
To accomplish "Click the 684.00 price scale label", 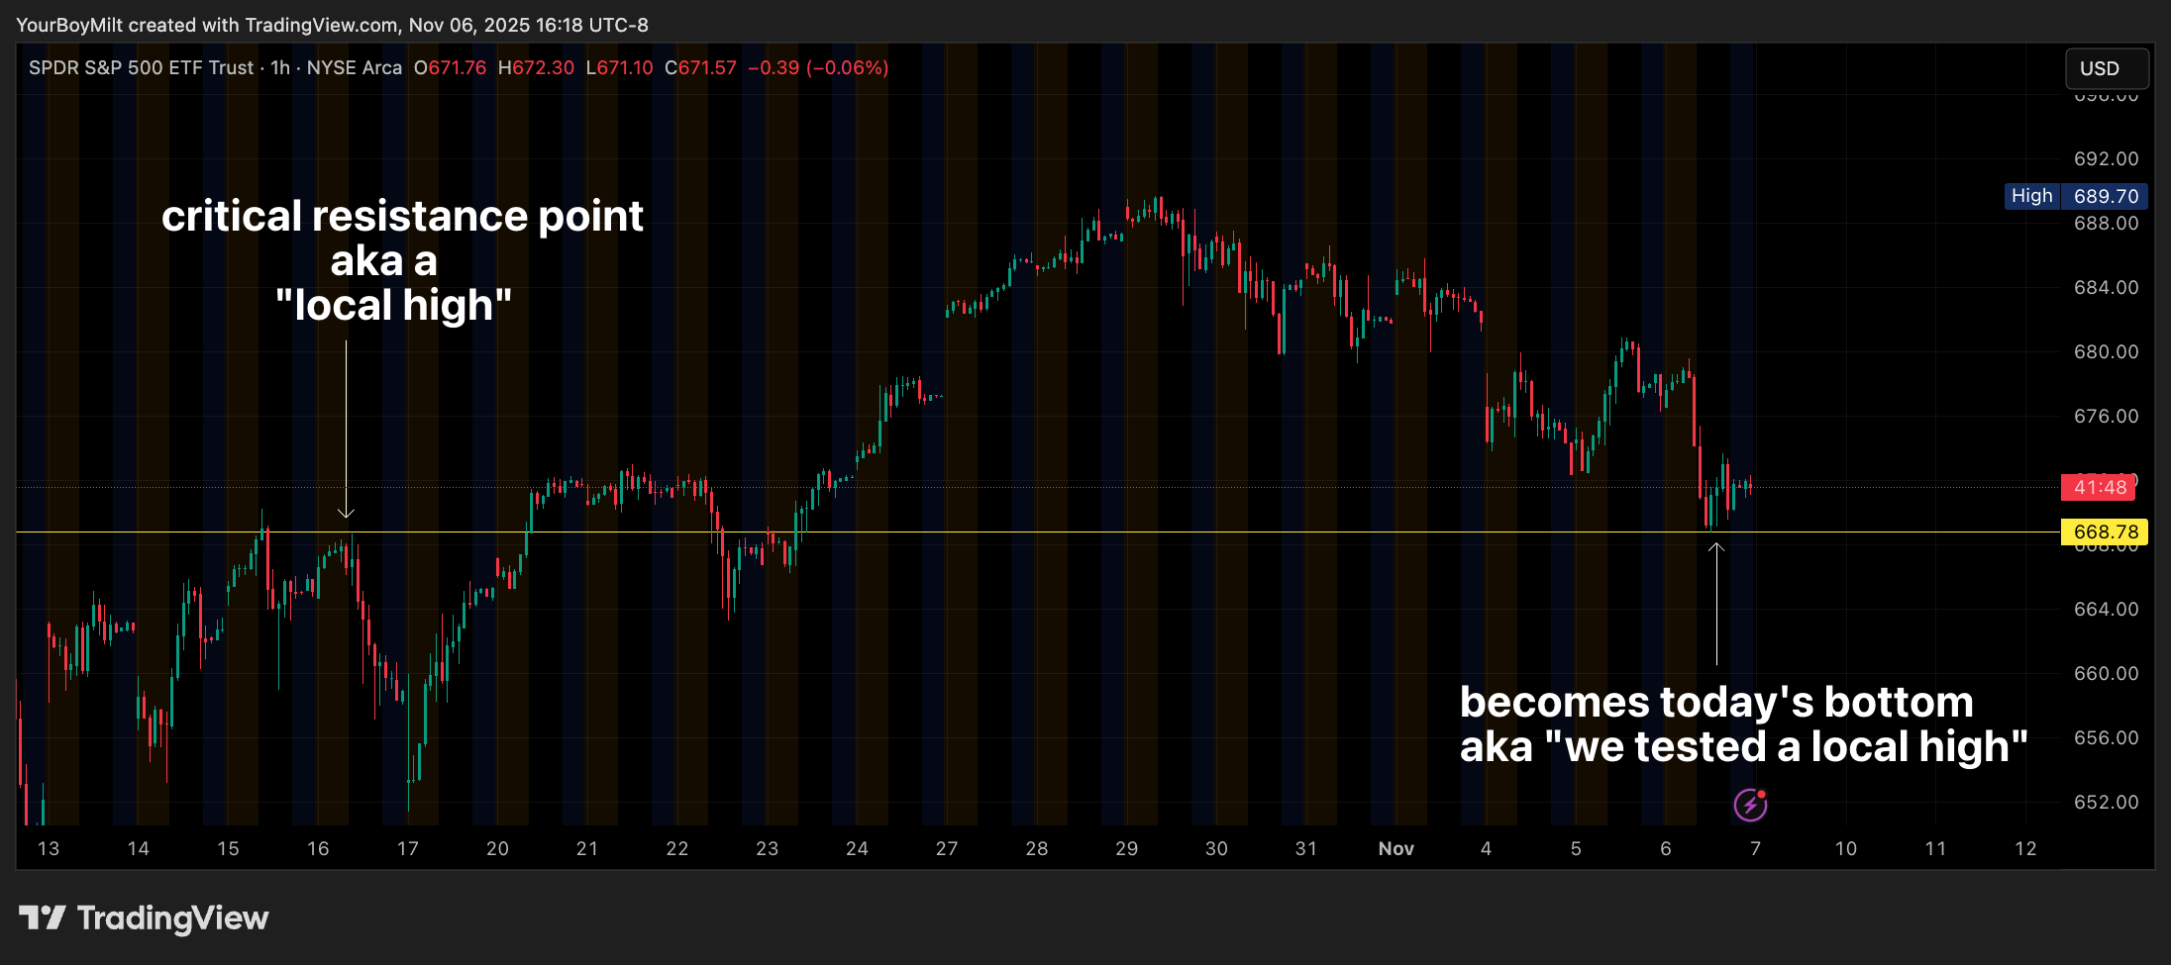I will (2107, 287).
